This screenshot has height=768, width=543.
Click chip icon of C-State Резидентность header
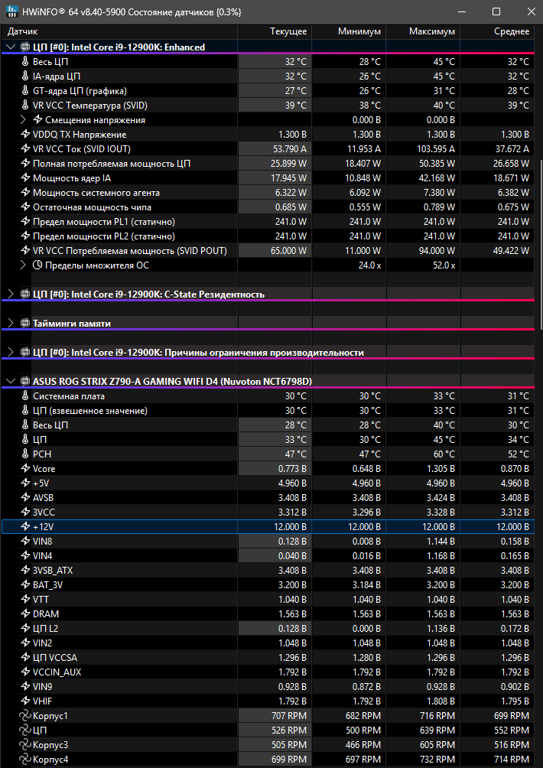click(25, 295)
